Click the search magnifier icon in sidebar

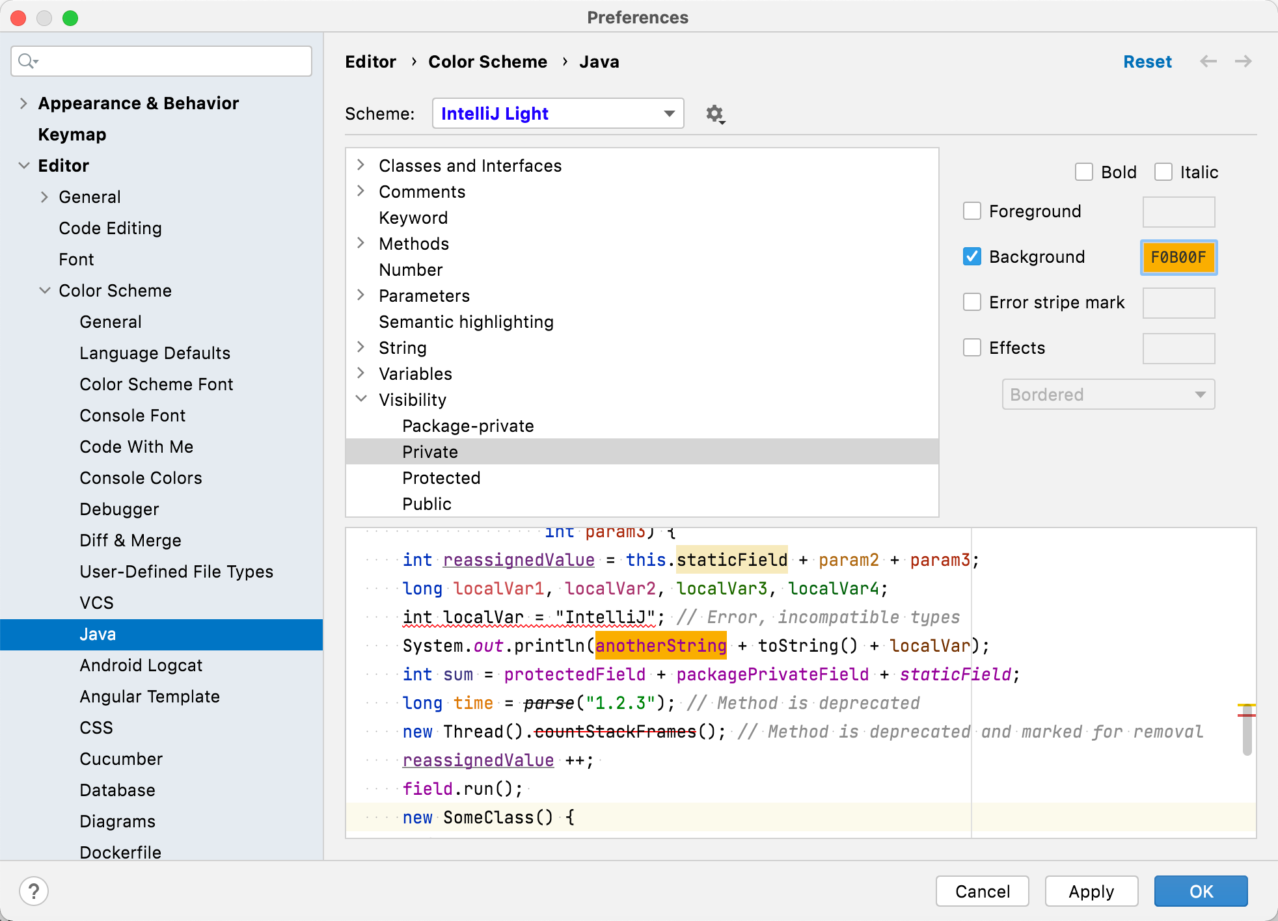tap(27, 62)
